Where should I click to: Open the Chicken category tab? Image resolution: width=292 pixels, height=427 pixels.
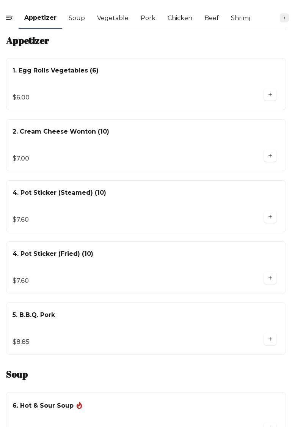coord(180,18)
